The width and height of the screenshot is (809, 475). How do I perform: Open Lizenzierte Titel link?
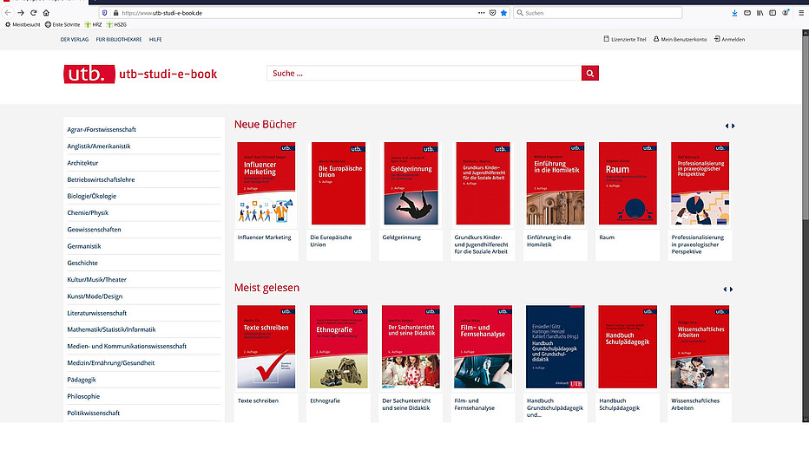tap(625, 39)
